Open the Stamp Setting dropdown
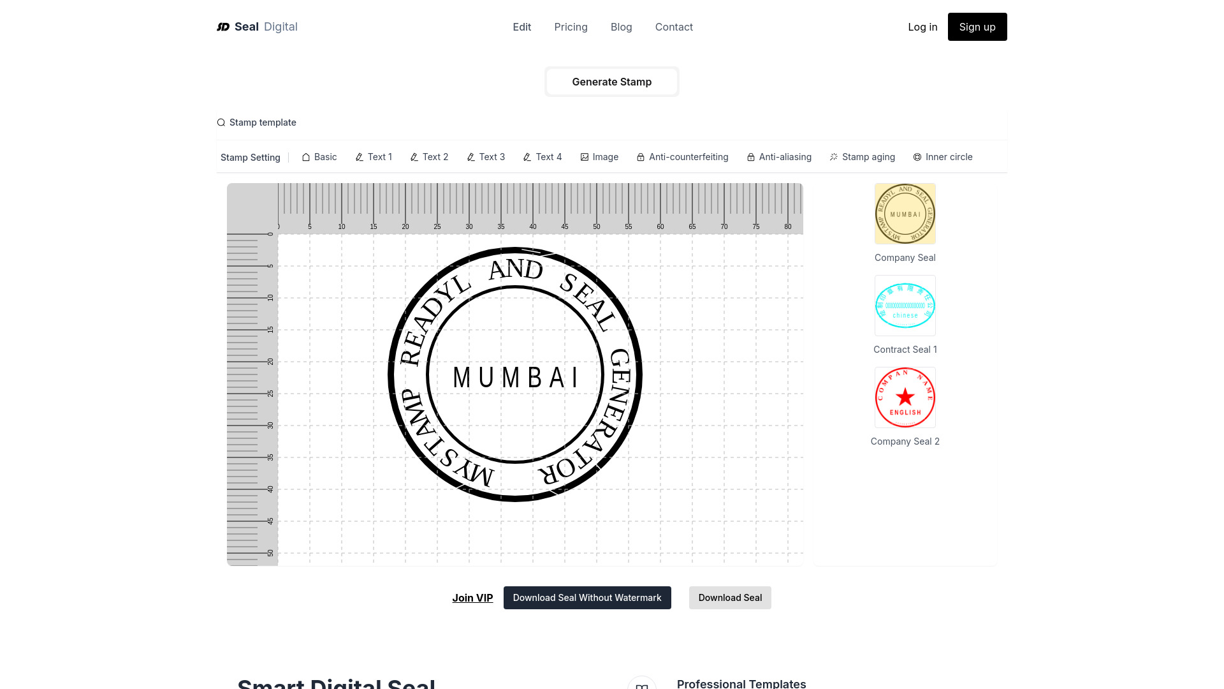The image size is (1224, 689). pos(250,156)
